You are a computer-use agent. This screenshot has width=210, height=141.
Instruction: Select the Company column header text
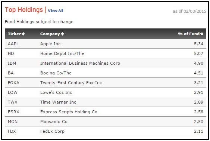point(50,34)
